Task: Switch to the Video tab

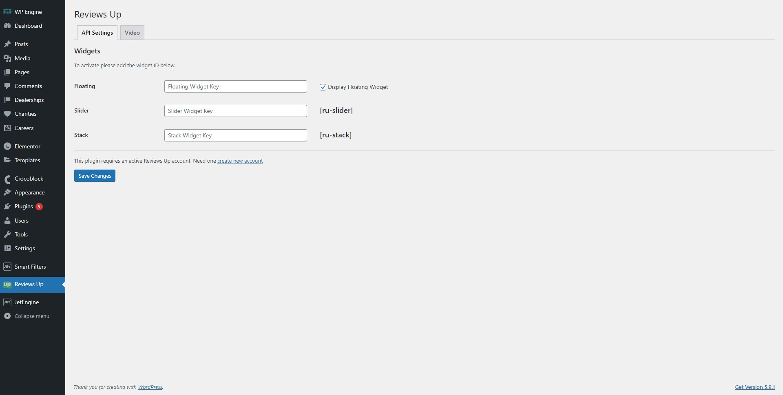Action: click(132, 33)
